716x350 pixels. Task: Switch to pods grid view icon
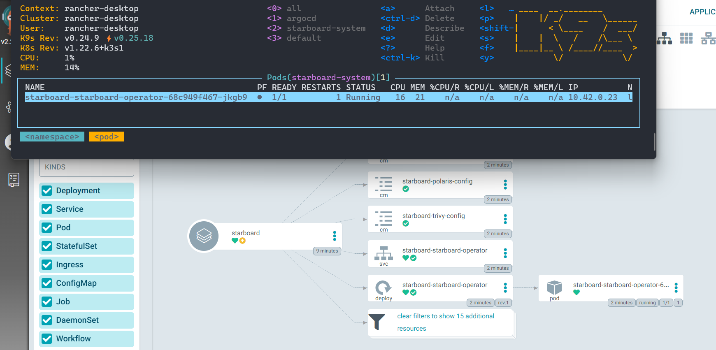coord(686,38)
